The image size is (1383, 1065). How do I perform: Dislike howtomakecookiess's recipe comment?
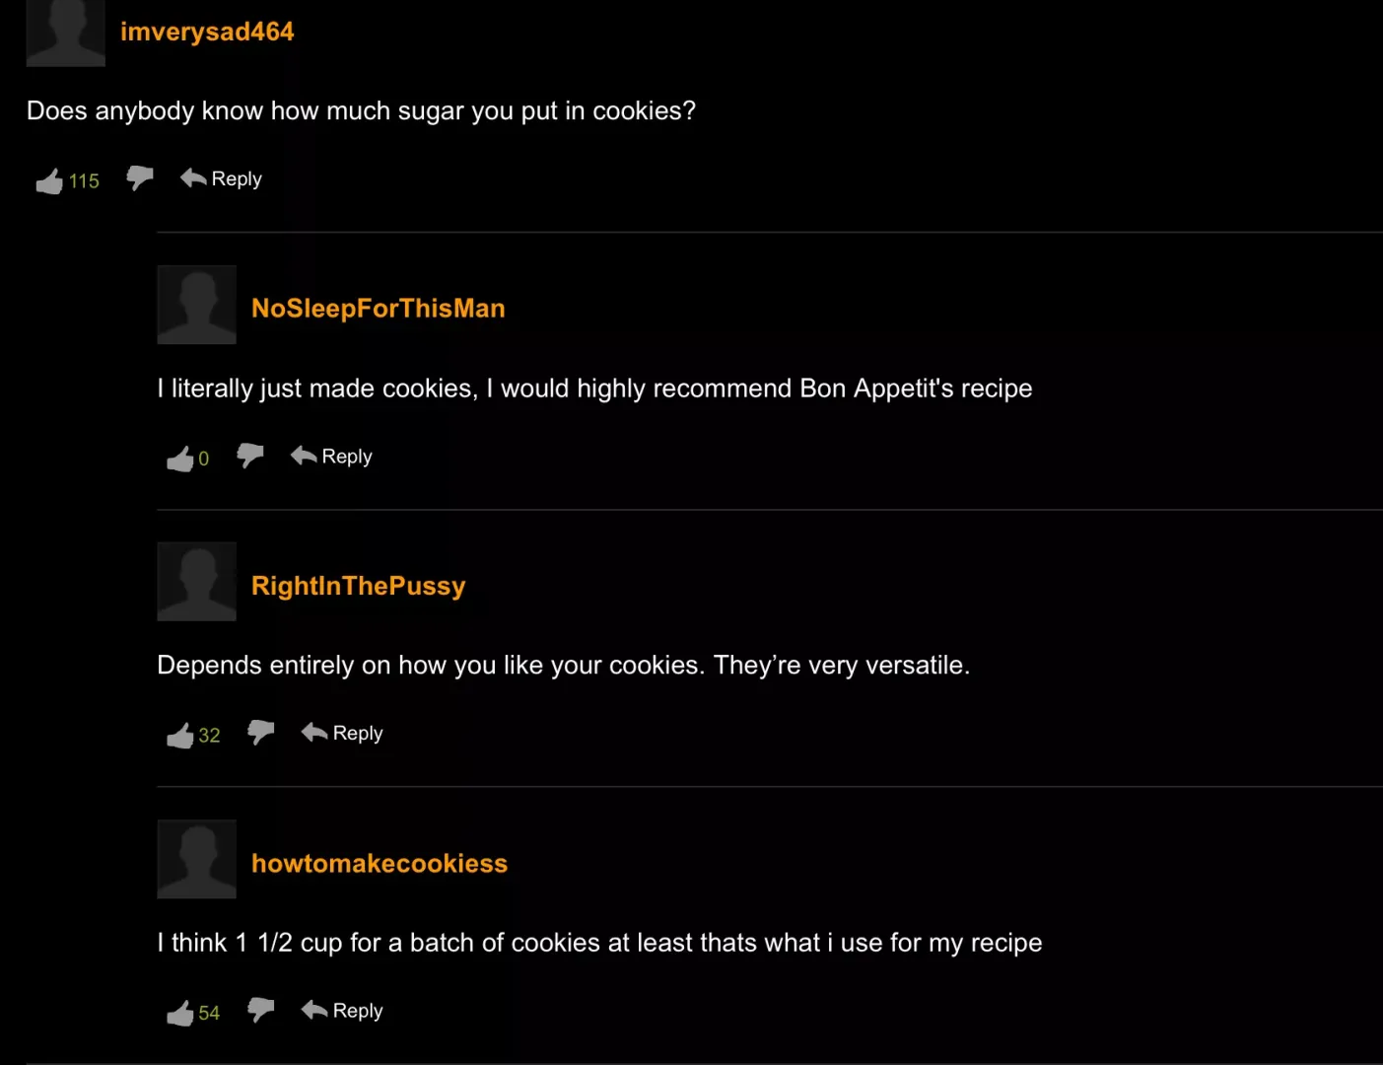tap(261, 1010)
